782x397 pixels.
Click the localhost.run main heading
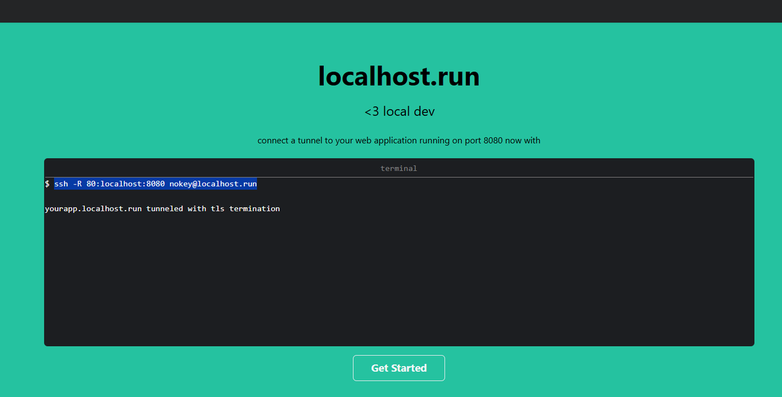point(399,76)
